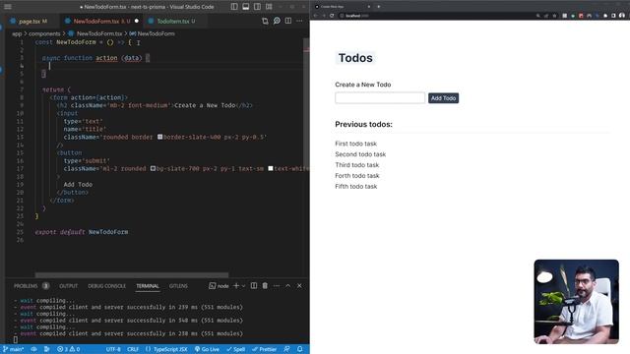Open the customize layout icon
The width and height of the screenshot is (630, 354).
[x=269, y=7]
